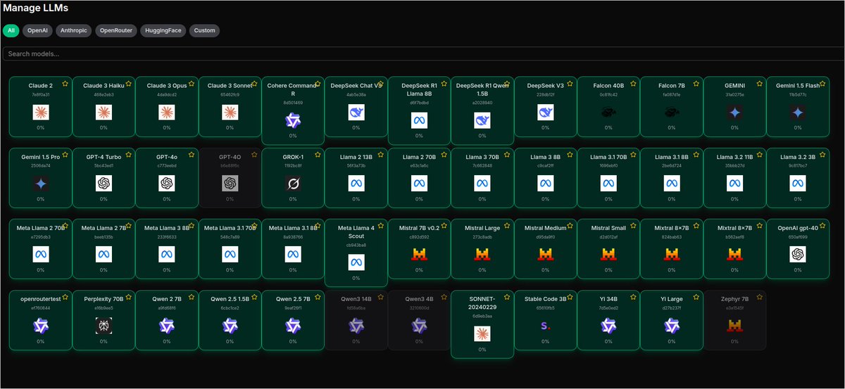Toggle the favorite star on Llama 3 70B

506,154
